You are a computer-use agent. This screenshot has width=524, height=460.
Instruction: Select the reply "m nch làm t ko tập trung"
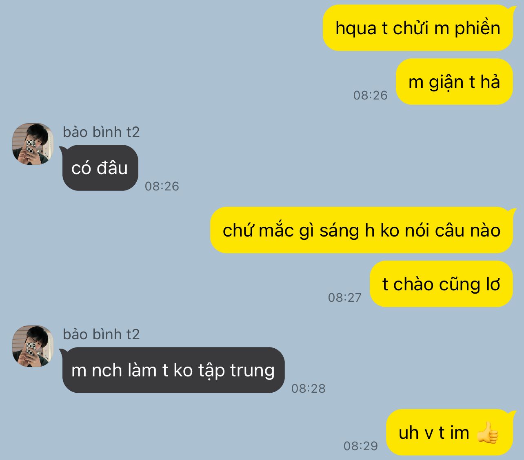tap(173, 370)
